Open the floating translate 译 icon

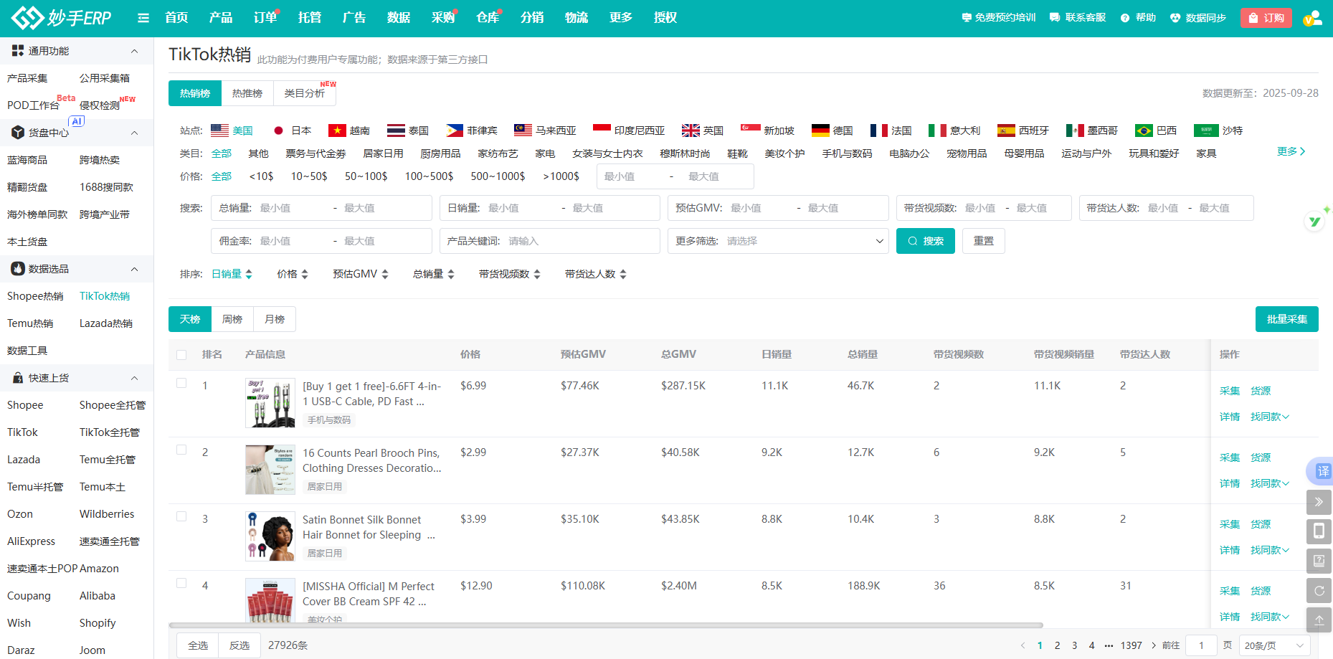pyautogui.click(x=1321, y=471)
